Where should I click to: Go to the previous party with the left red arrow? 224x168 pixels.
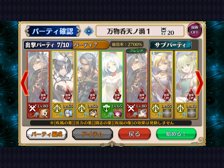coord(25,83)
